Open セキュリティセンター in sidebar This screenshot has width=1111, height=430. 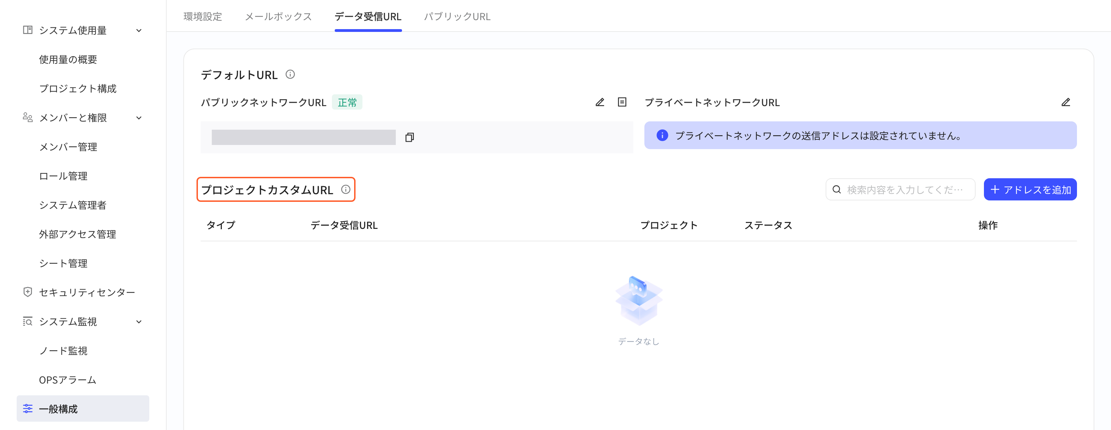pos(87,292)
